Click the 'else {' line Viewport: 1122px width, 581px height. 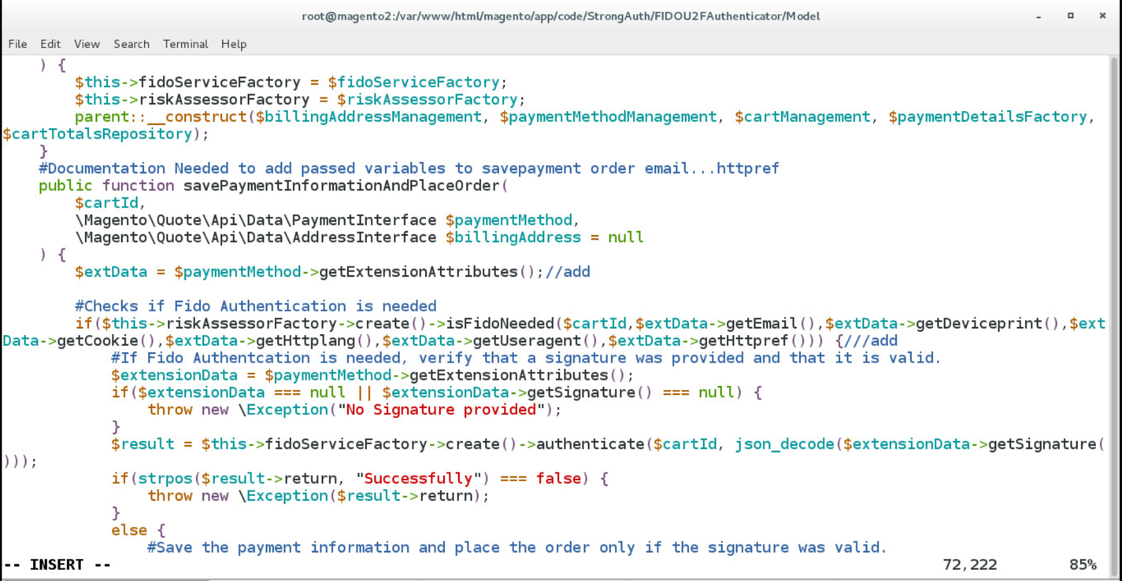tap(138, 530)
